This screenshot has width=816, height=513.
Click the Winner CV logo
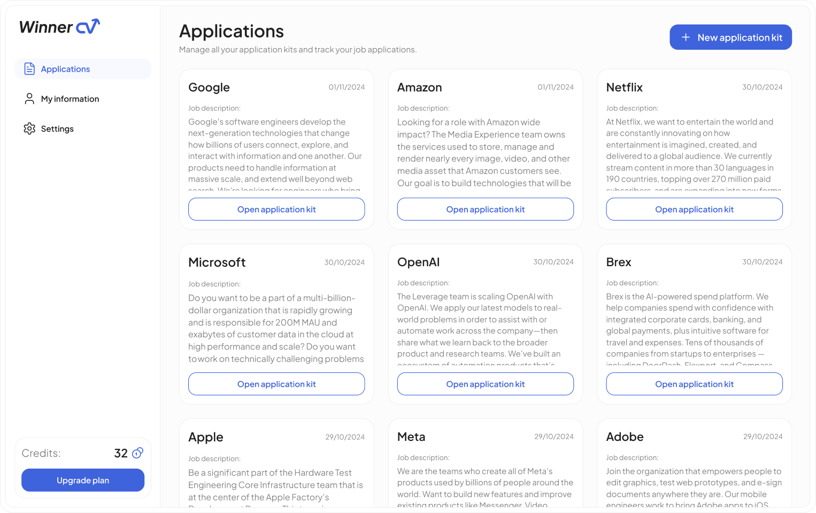[60, 27]
